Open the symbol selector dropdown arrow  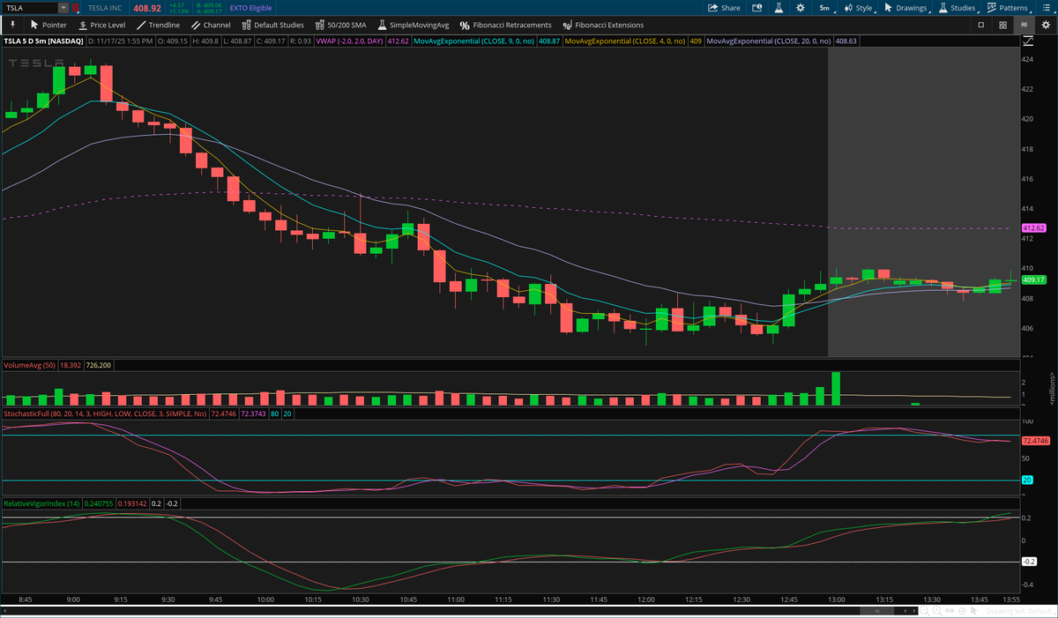click(x=63, y=7)
